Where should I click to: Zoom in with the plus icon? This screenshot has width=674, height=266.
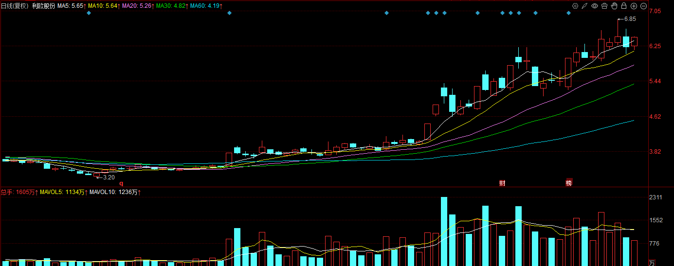coord(634,6)
